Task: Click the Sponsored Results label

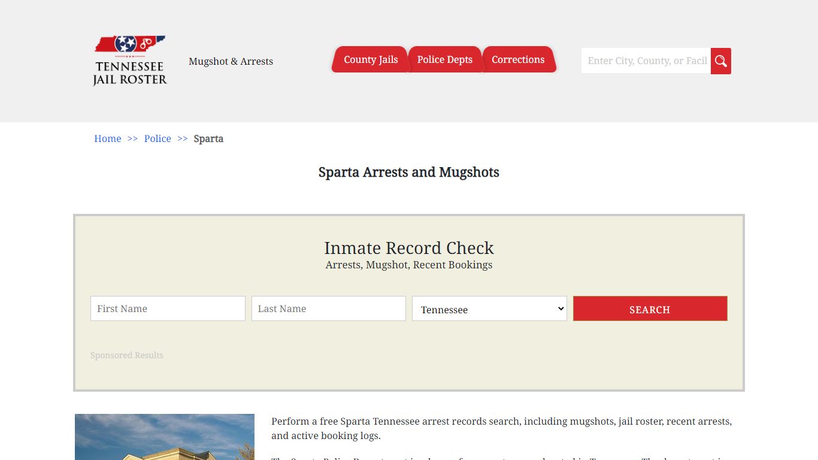Action: 127,355
